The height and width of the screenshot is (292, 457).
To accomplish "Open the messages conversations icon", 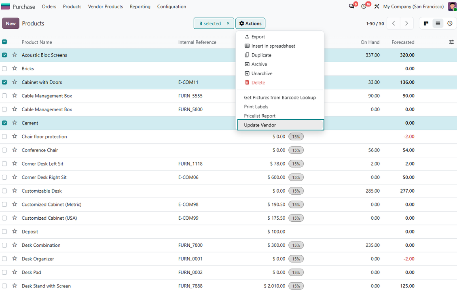I will coord(352,6).
